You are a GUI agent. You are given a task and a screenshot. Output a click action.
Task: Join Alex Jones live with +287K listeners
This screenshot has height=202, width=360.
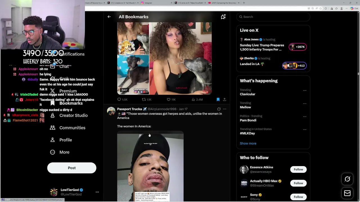coord(298,47)
